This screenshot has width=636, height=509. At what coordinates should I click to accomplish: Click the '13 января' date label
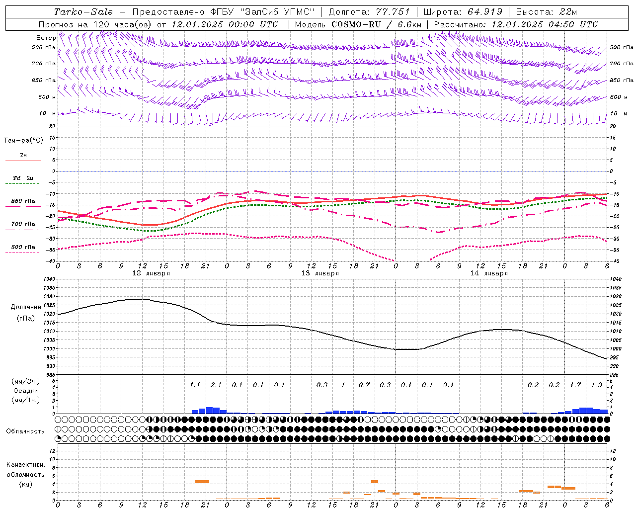click(320, 273)
